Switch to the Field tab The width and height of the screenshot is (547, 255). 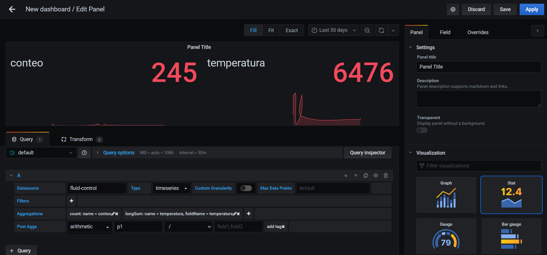click(x=445, y=32)
